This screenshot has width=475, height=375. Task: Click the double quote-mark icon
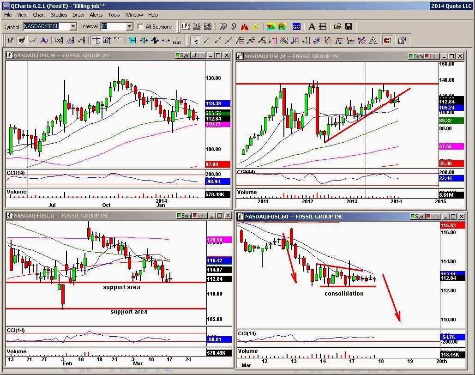click(x=222, y=27)
